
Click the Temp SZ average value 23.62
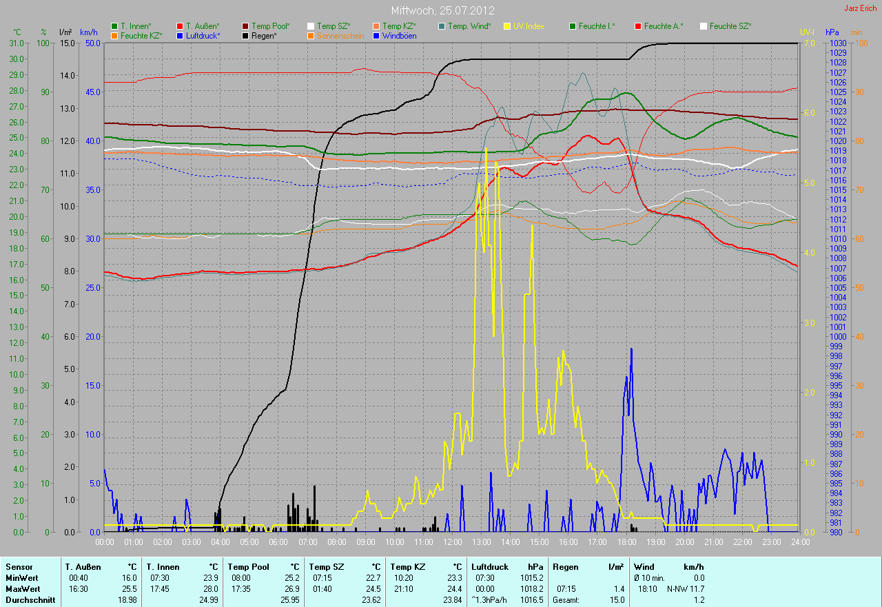coord(370,600)
